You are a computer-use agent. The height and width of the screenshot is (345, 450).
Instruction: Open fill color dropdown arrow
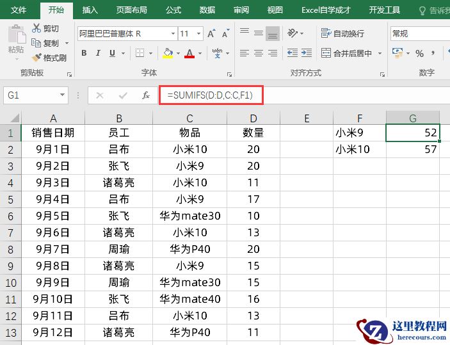178,53
